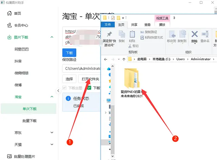Toggle the green checked download checkbox
The width and height of the screenshot is (217, 160).
[x=89, y=88]
